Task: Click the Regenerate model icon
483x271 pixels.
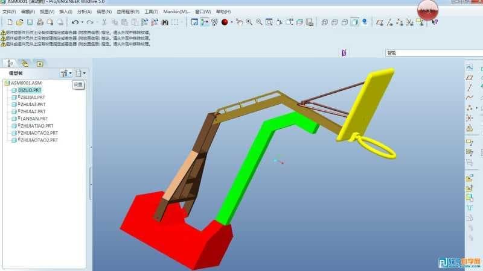Action: coord(144,22)
